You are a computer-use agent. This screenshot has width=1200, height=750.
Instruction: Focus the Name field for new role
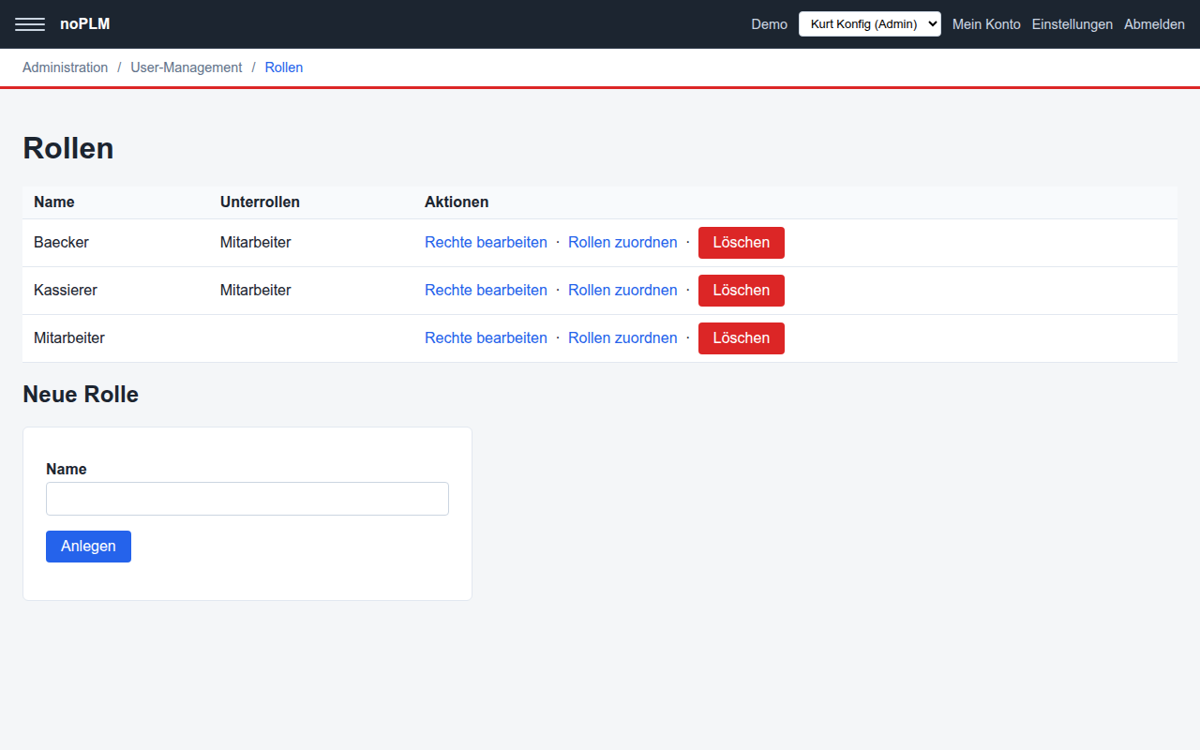247,499
